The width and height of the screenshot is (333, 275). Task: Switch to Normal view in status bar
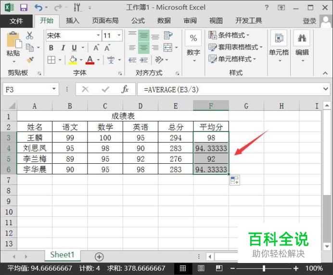tap(183, 268)
